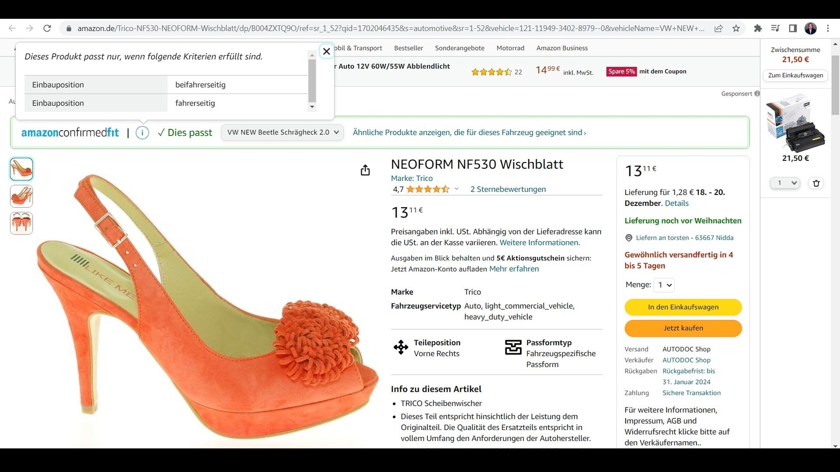Viewport: 840px width, 472px height.
Task: Open the Menge quantity dropdown
Action: (665, 285)
